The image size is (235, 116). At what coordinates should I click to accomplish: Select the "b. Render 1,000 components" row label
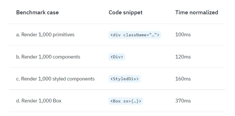48,57
